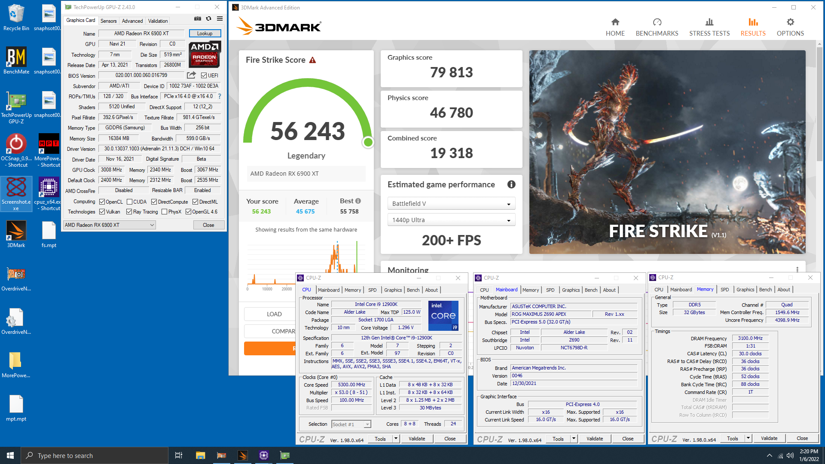Screen dimensions: 825x464
Task: Open the MorePowe... folder on desktop
Action: pos(16,364)
